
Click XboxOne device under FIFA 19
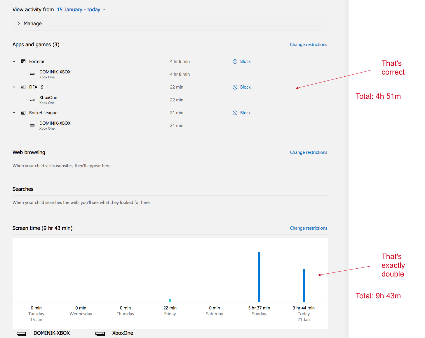point(48,98)
